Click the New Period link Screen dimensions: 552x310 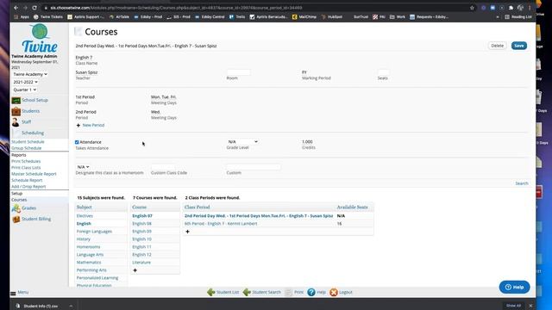pos(93,125)
